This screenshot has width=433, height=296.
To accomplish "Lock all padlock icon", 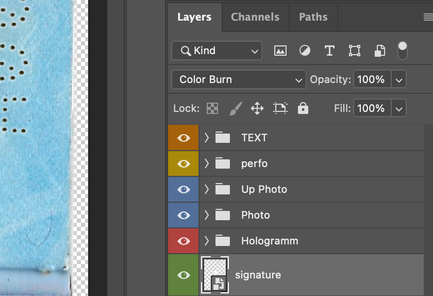I will (303, 108).
